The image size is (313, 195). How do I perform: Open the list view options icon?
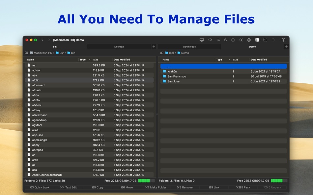218,40
